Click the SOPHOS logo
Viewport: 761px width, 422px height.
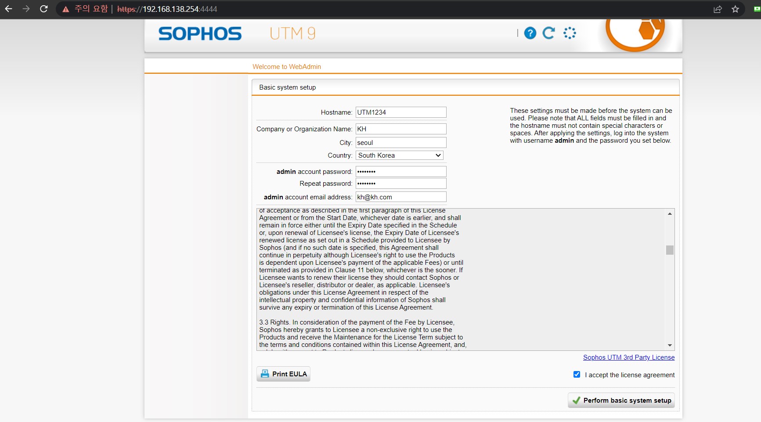pyautogui.click(x=200, y=34)
